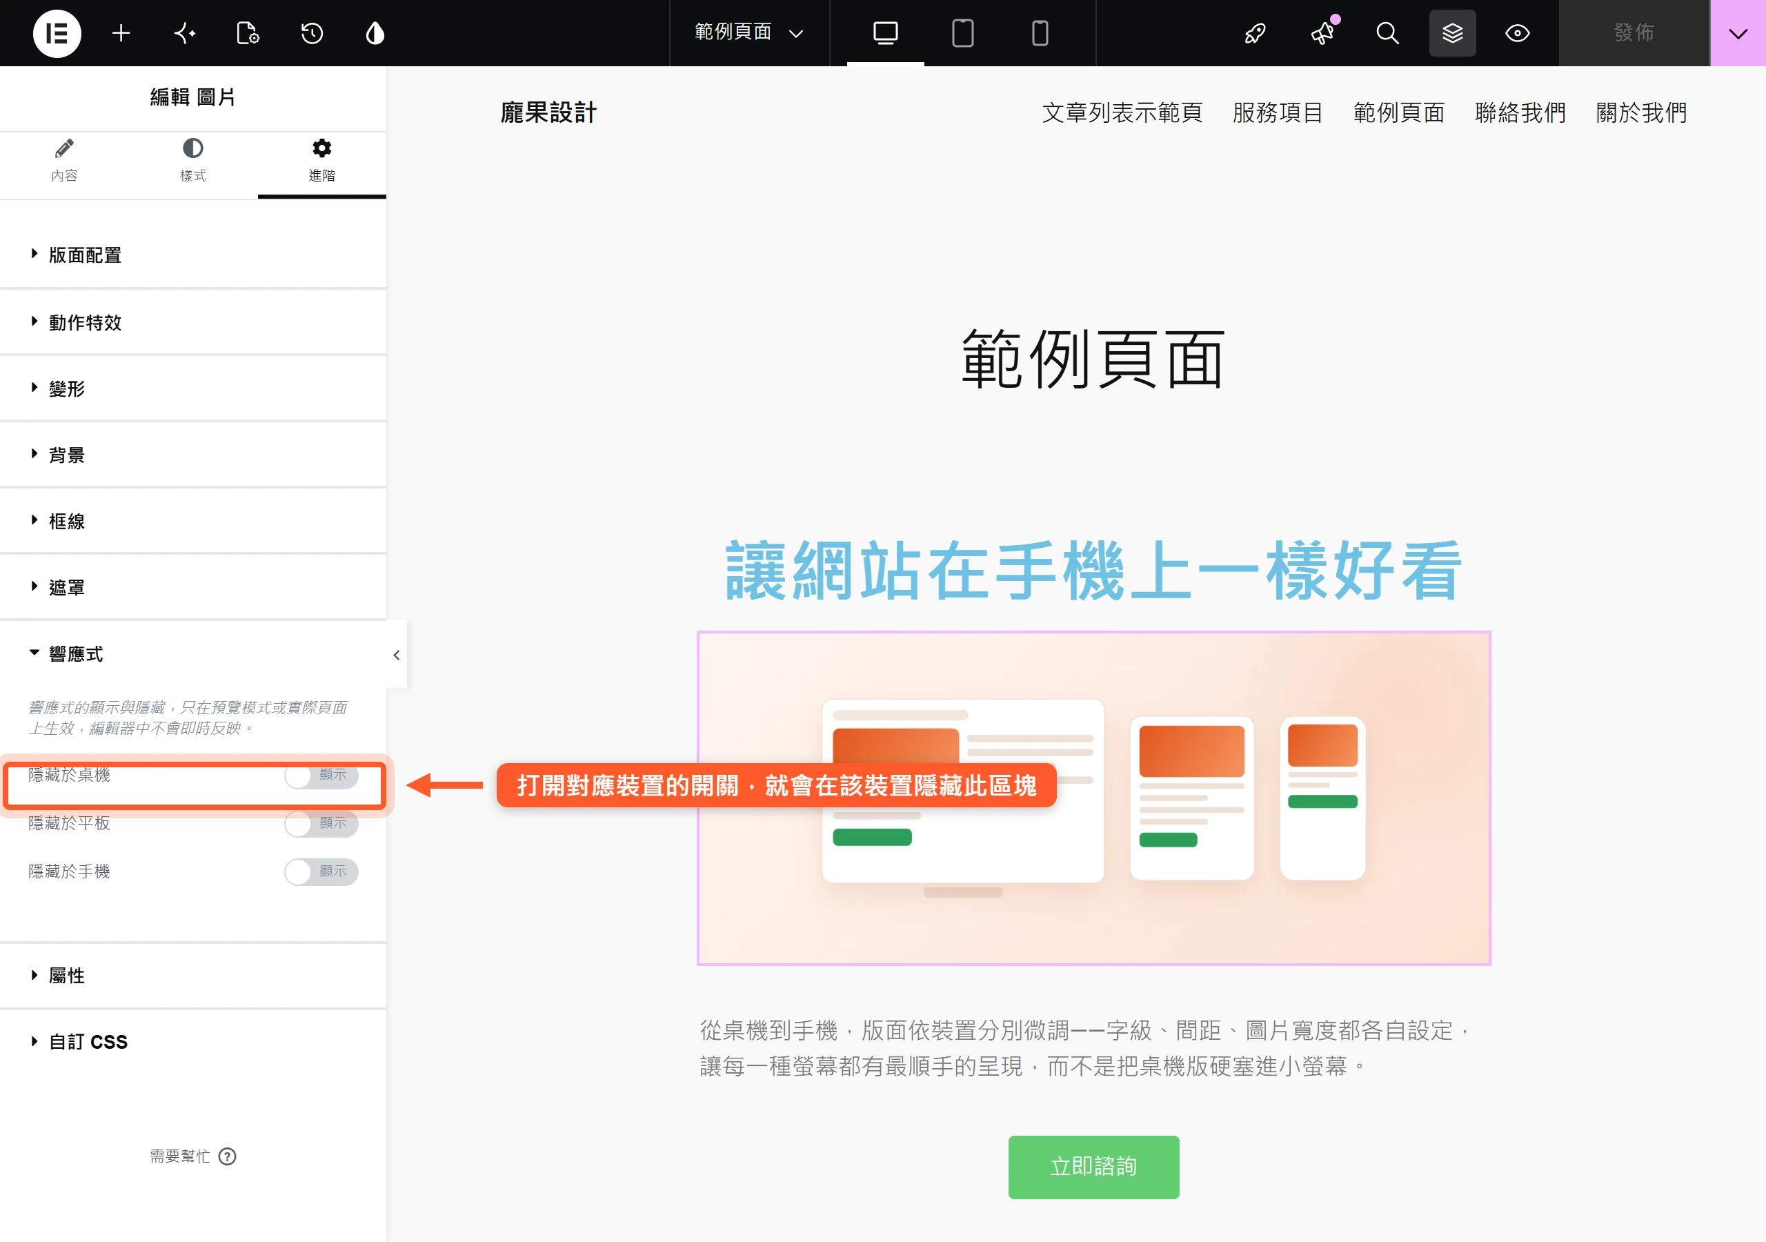Open 服務項目 in site menu

click(1278, 113)
